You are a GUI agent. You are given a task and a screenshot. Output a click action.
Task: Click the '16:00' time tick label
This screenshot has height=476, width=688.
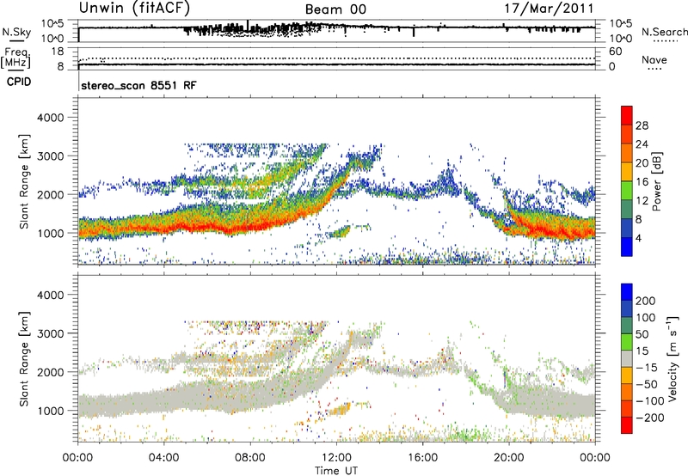coord(422,458)
